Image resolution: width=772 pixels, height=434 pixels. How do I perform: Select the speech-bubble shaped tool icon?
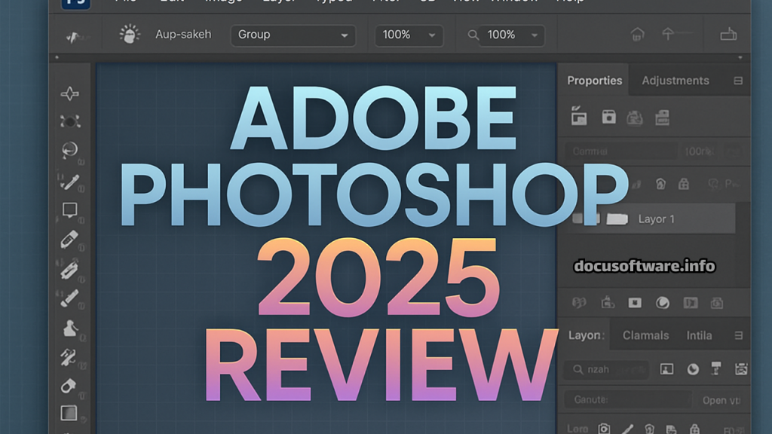pyautogui.click(x=69, y=210)
